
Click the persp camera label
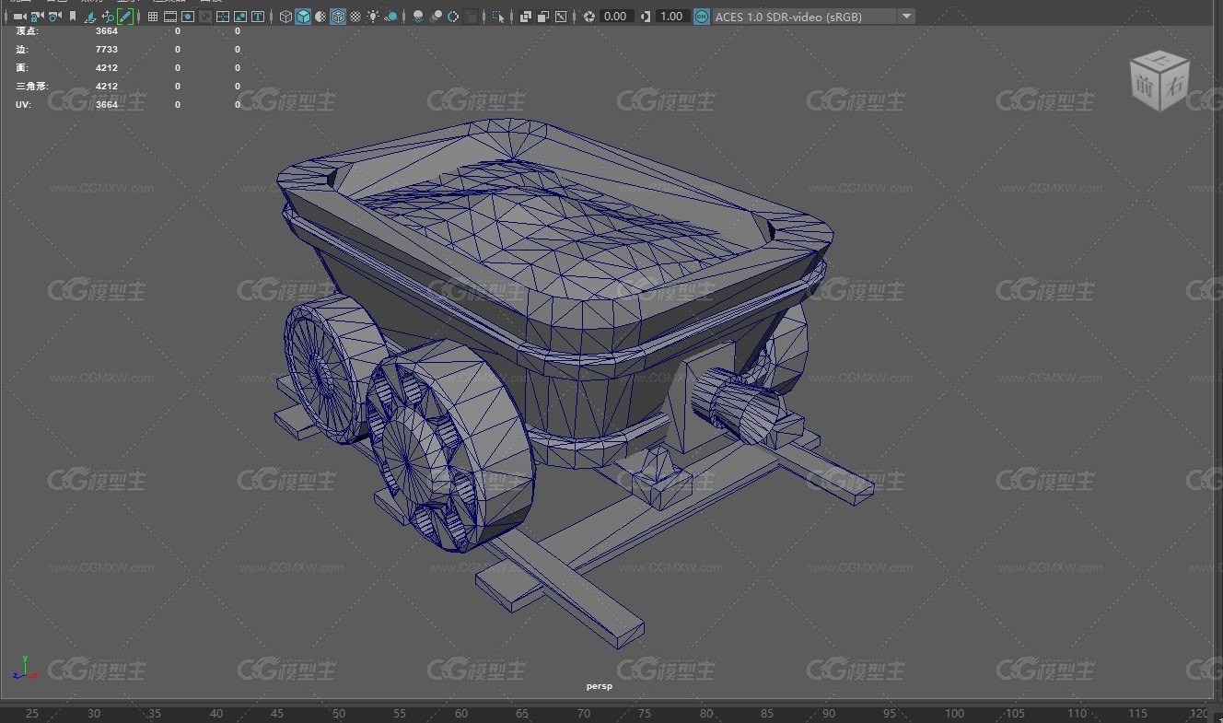(x=600, y=686)
